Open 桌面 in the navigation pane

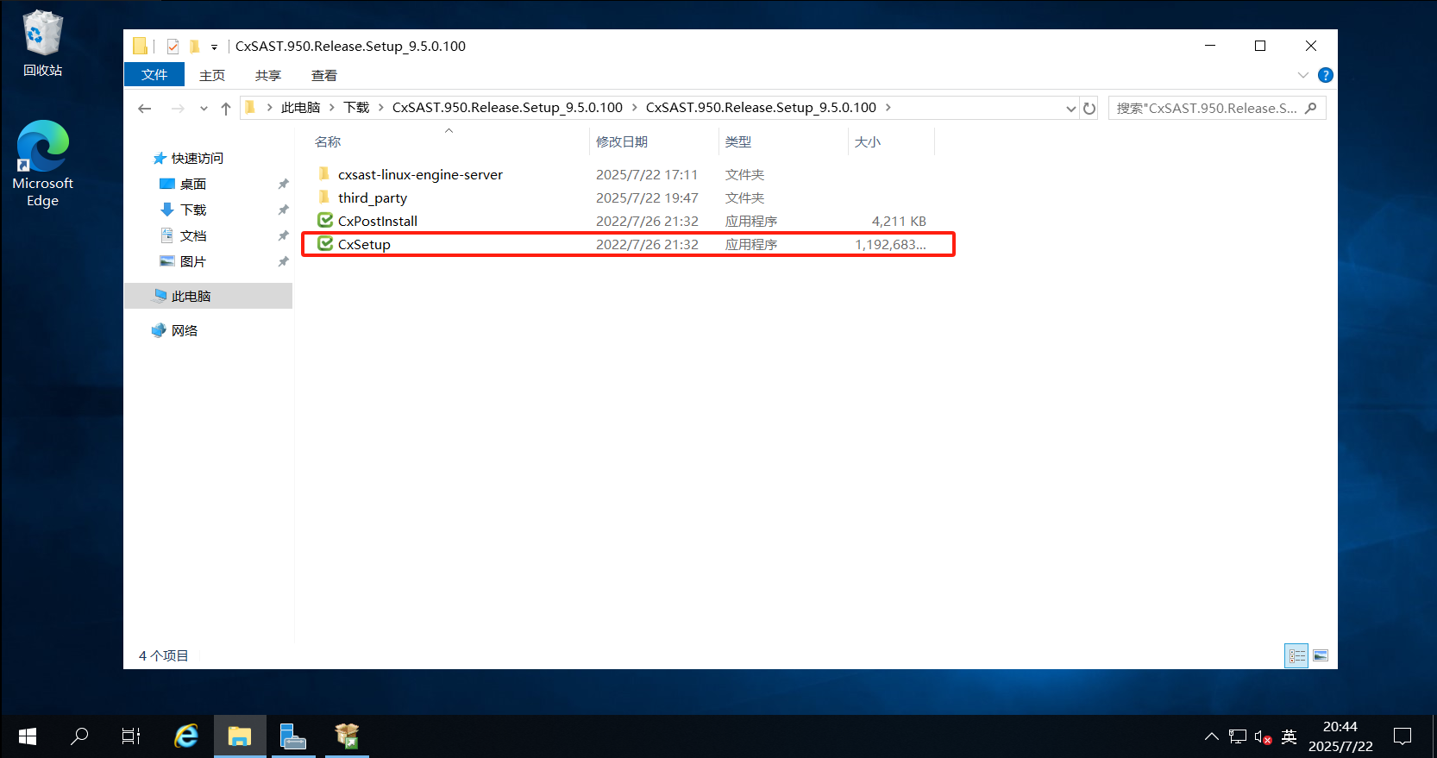pyautogui.click(x=193, y=184)
